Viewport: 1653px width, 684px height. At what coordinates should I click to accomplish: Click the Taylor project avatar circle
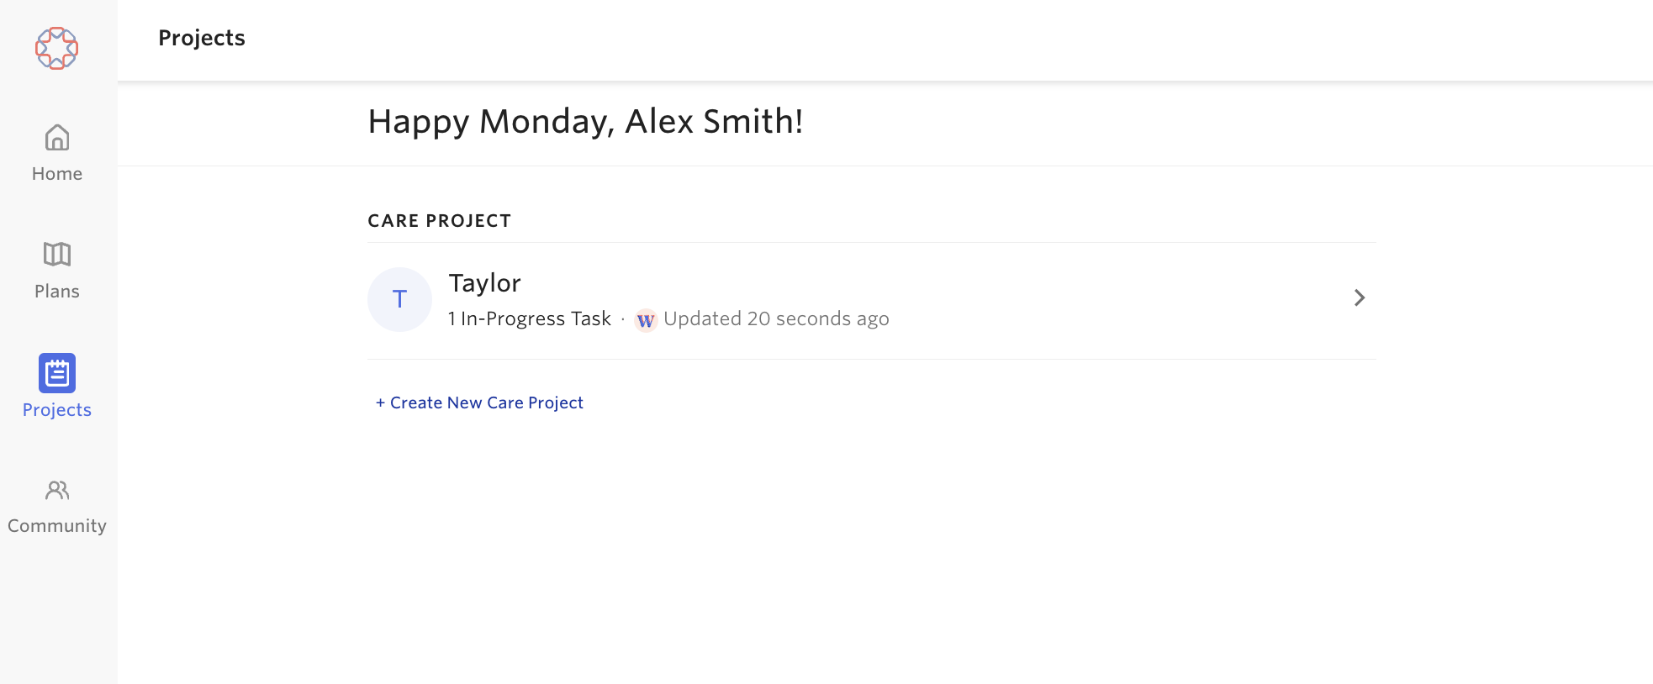pyautogui.click(x=399, y=299)
